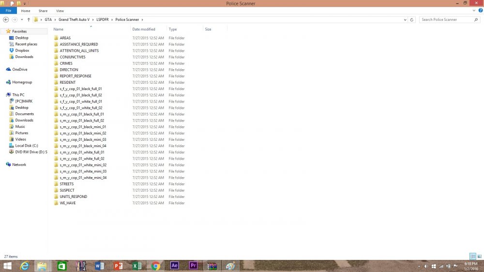This screenshot has height=272, width=484.
Task: Select This PC in the navigation pane
Action: coord(18,95)
